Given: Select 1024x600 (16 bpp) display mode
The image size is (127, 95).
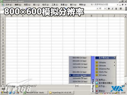Looking at the screenshot, I should [80, 64].
